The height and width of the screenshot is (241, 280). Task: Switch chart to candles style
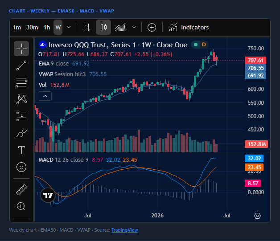pyautogui.click(x=103, y=27)
